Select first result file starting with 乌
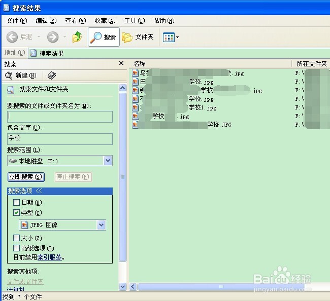The image size is (330, 301). click(x=188, y=73)
